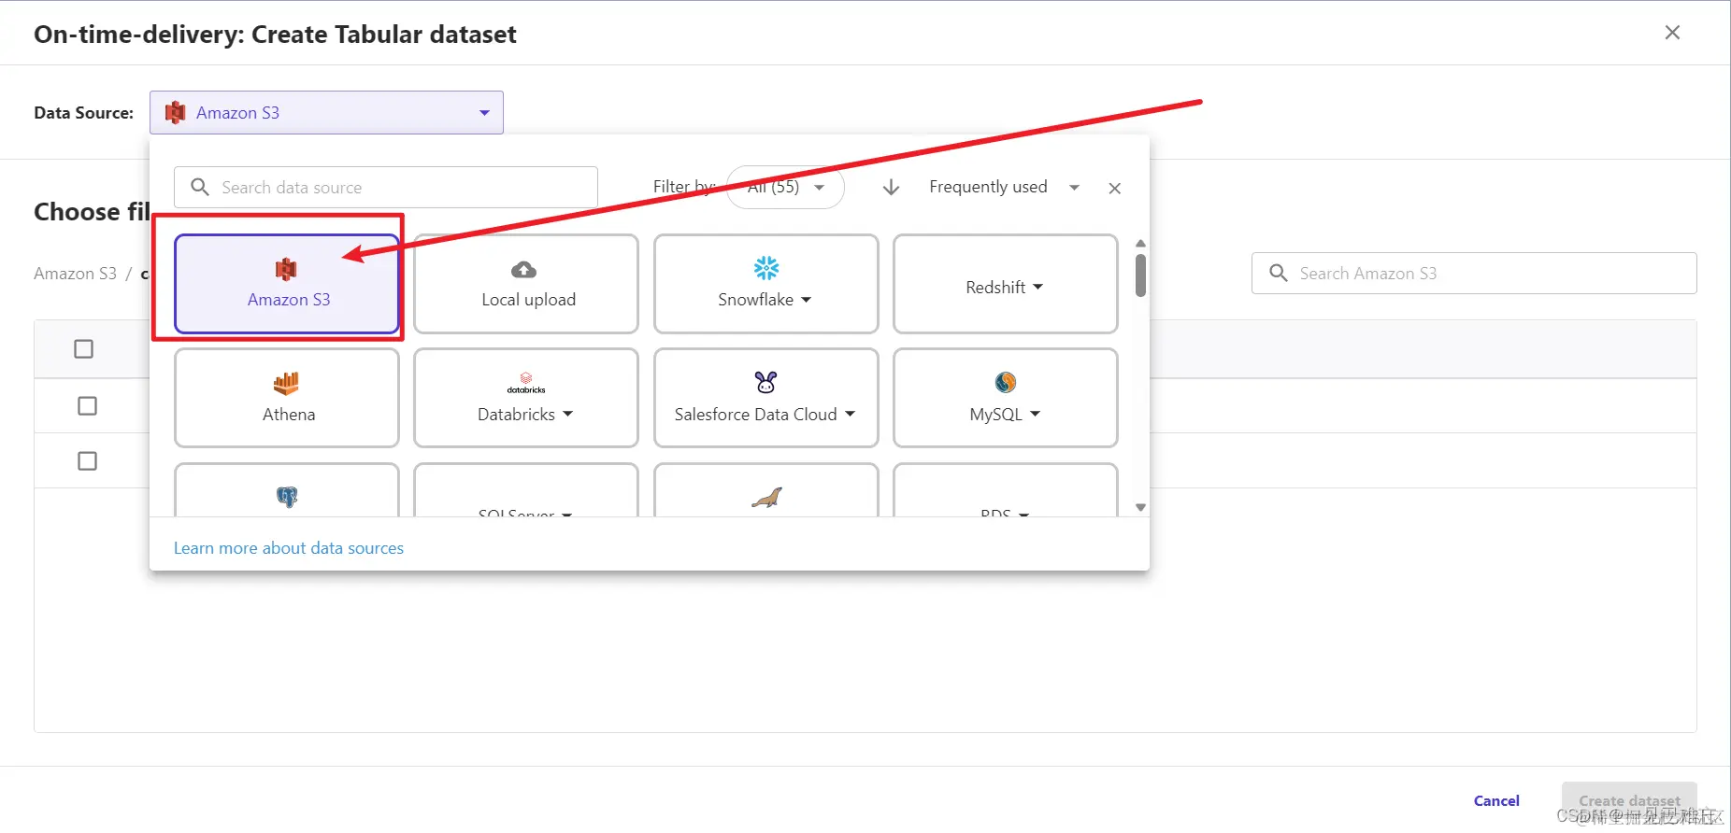Close the data source picker panel
This screenshot has height=833, width=1731.
tap(1114, 188)
